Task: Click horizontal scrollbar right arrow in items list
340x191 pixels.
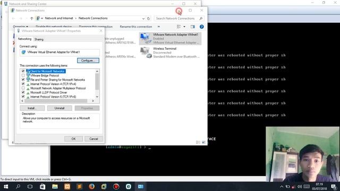Action: point(93,101)
